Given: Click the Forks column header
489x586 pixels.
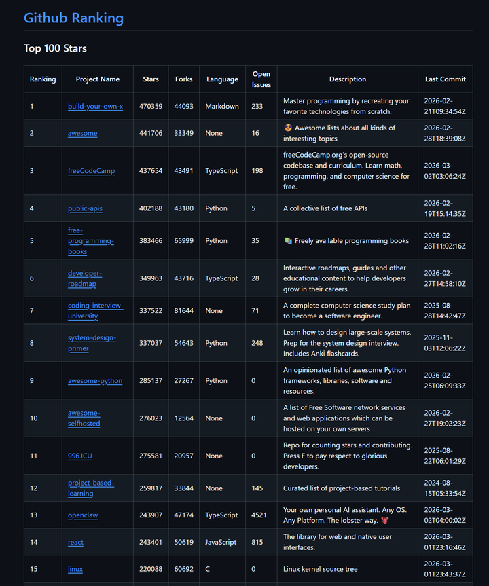Looking at the screenshot, I should click(183, 79).
